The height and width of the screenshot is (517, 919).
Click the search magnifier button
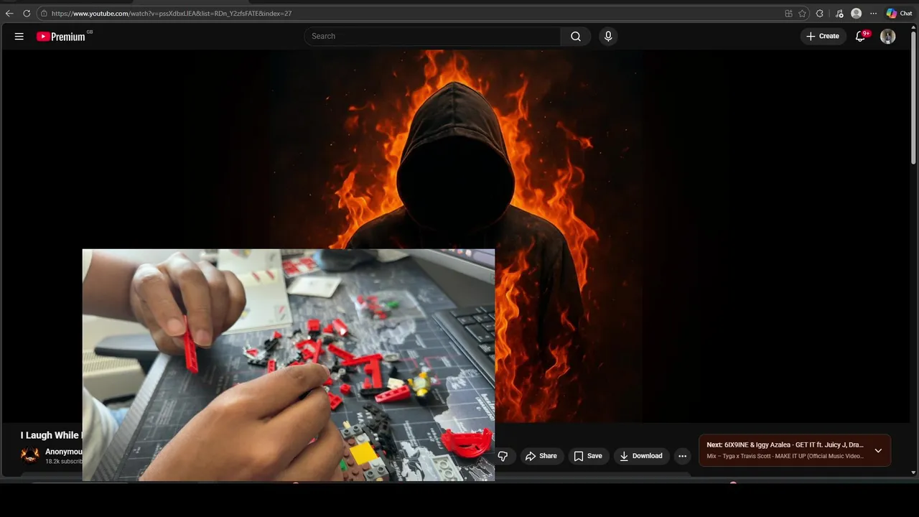(x=576, y=37)
